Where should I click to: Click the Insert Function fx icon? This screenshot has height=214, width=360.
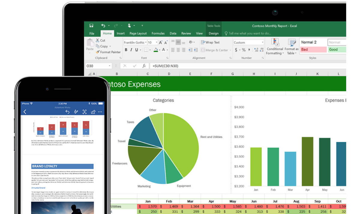pos(144,66)
